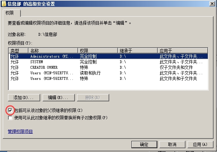Click the 应用(A) button
The width and height of the screenshot is (217, 152).
click(200, 144)
